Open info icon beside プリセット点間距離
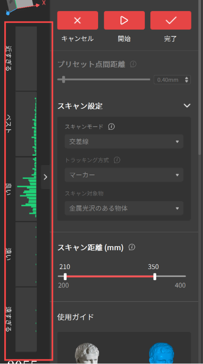Image resolution: width=203 pixels, height=364 pixels. coord(133,64)
